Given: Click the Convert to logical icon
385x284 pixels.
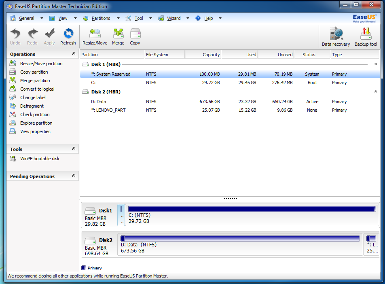Looking at the screenshot, I should coord(13,89).
